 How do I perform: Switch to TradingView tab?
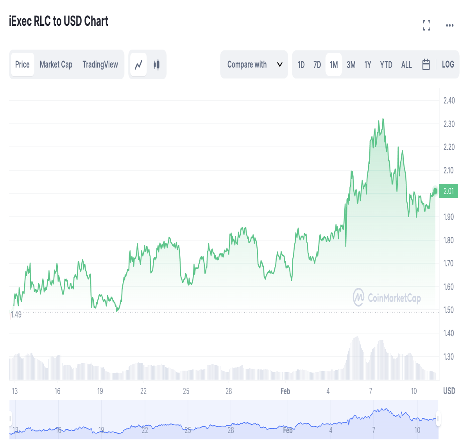(100, 64)
